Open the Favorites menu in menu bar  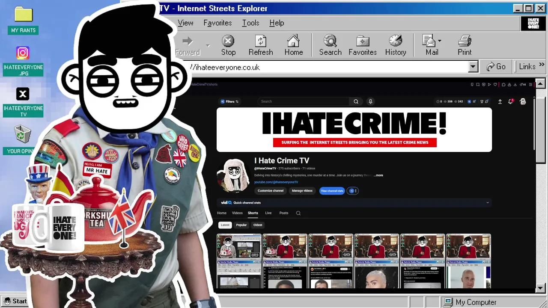[x=217, y=23]
